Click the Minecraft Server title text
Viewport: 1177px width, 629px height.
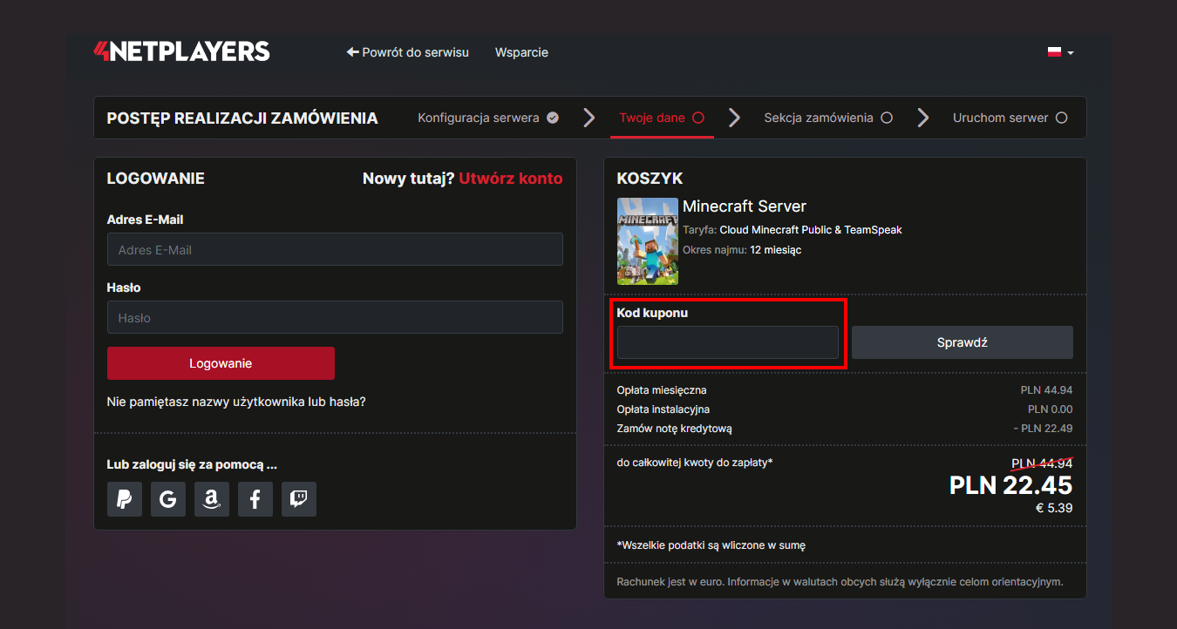745,206
